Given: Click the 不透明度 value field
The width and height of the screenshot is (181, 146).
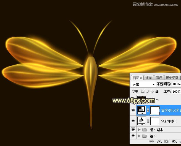Looking at the screenshot, I should (x=176, y=84).
